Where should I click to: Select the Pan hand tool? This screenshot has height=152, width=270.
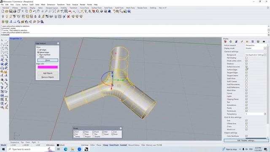38,11
